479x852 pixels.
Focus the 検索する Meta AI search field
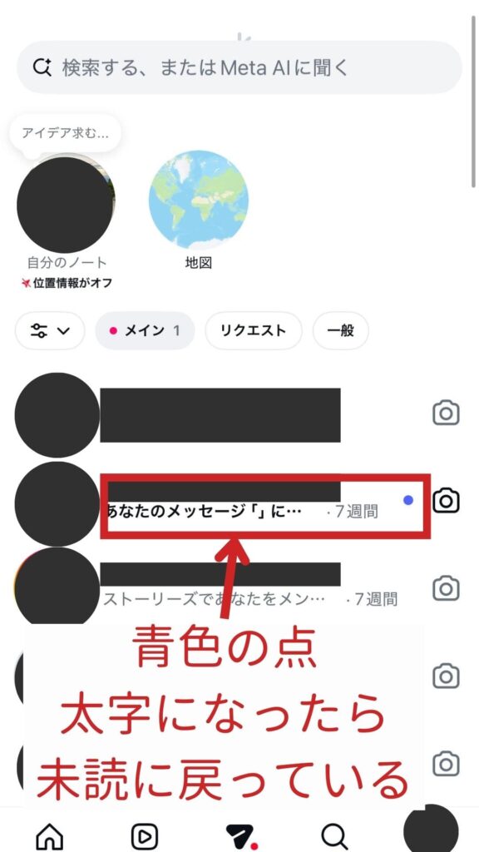click(239, 67)
